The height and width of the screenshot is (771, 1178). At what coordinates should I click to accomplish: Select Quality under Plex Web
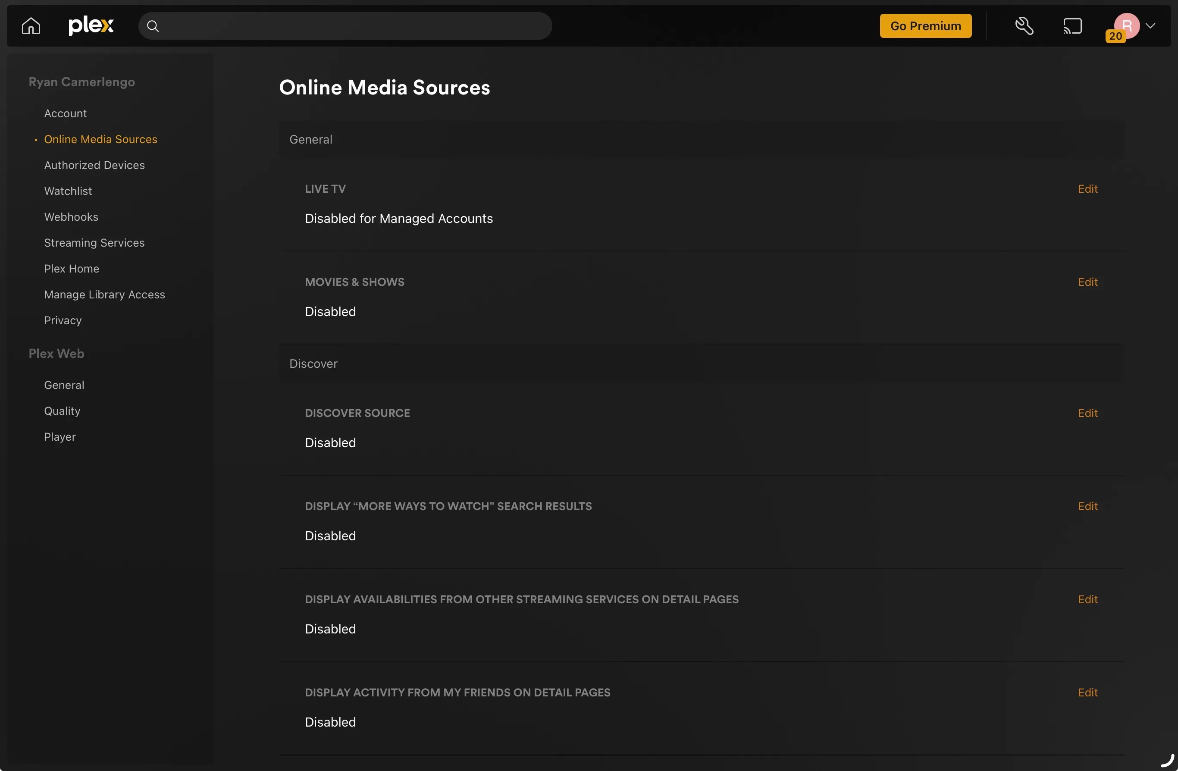[62, 411]
